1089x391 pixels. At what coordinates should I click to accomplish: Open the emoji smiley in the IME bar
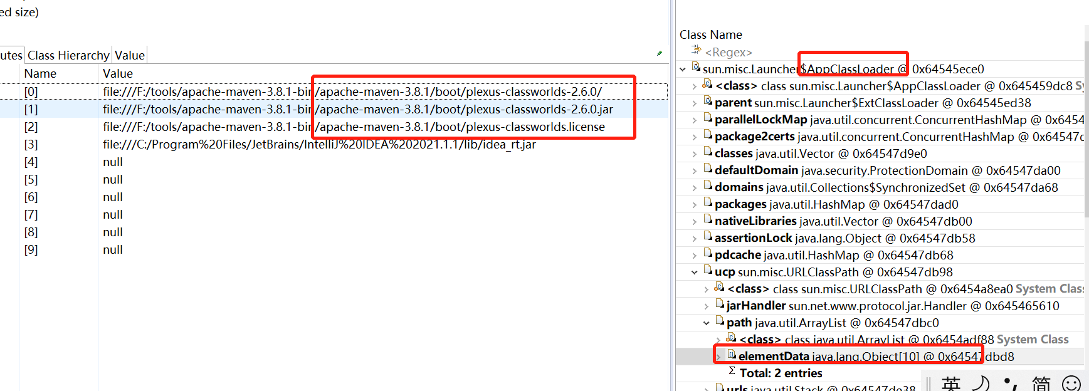pos(1071,383)
